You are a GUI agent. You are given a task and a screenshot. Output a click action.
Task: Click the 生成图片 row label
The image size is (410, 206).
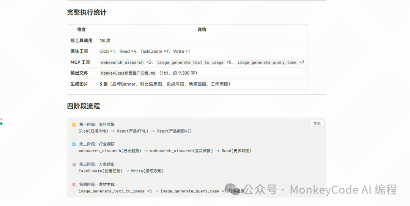point(79,84)
